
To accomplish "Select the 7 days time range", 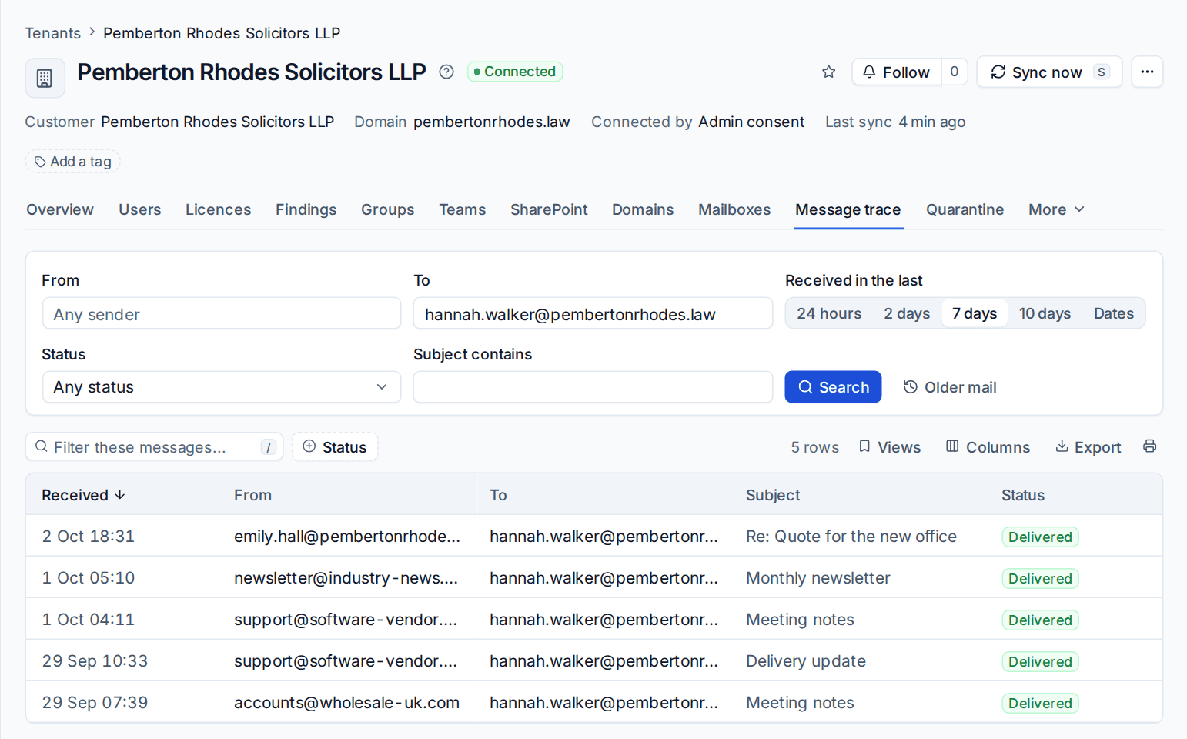I will coord(975,313).
